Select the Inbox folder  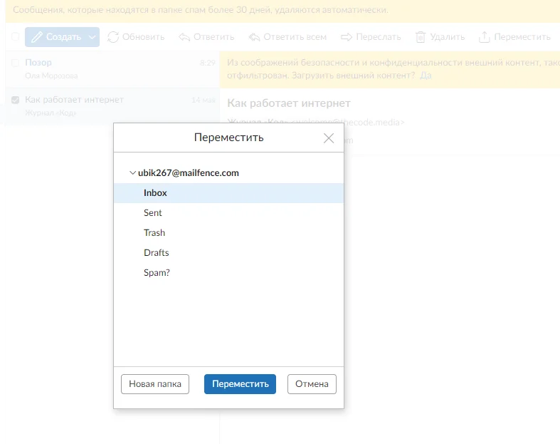[155, 193]
